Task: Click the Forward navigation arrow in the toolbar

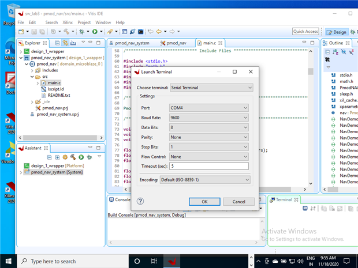Action: pyautogui.click(x=172, y=32)
